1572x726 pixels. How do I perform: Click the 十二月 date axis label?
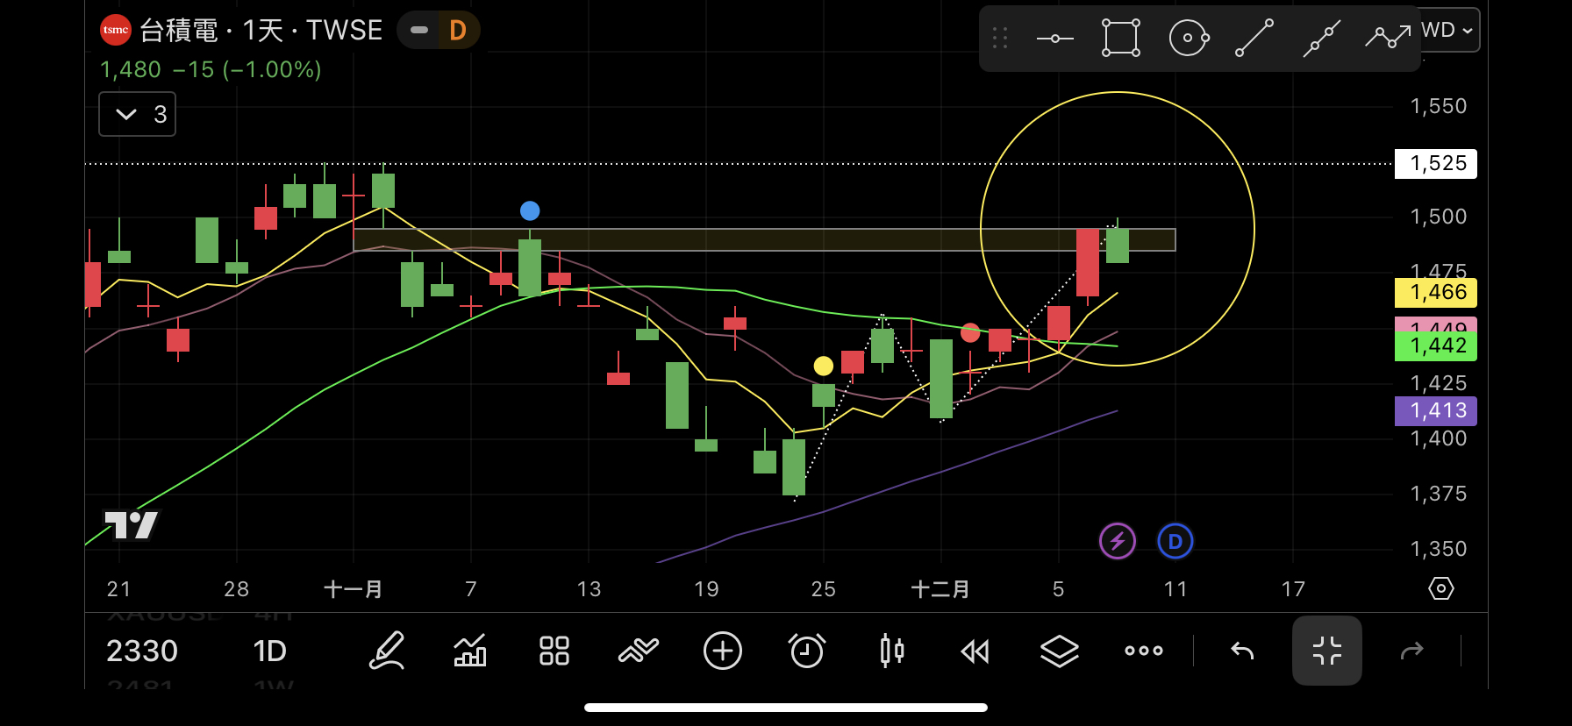click(x=940, y=588)
